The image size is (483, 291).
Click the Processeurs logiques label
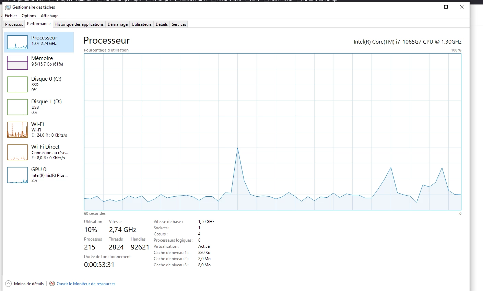point(174,240)
